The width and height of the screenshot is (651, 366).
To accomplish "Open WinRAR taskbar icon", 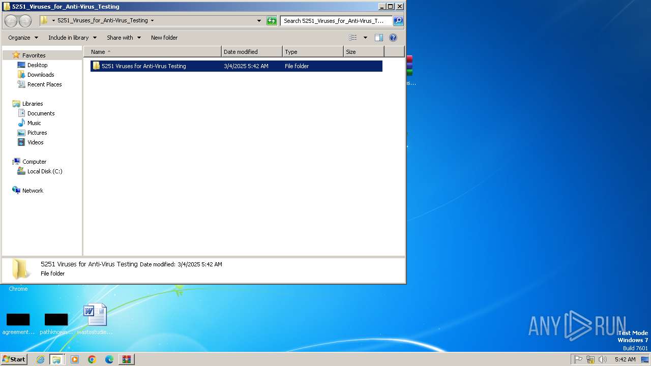I will (126, 359).
